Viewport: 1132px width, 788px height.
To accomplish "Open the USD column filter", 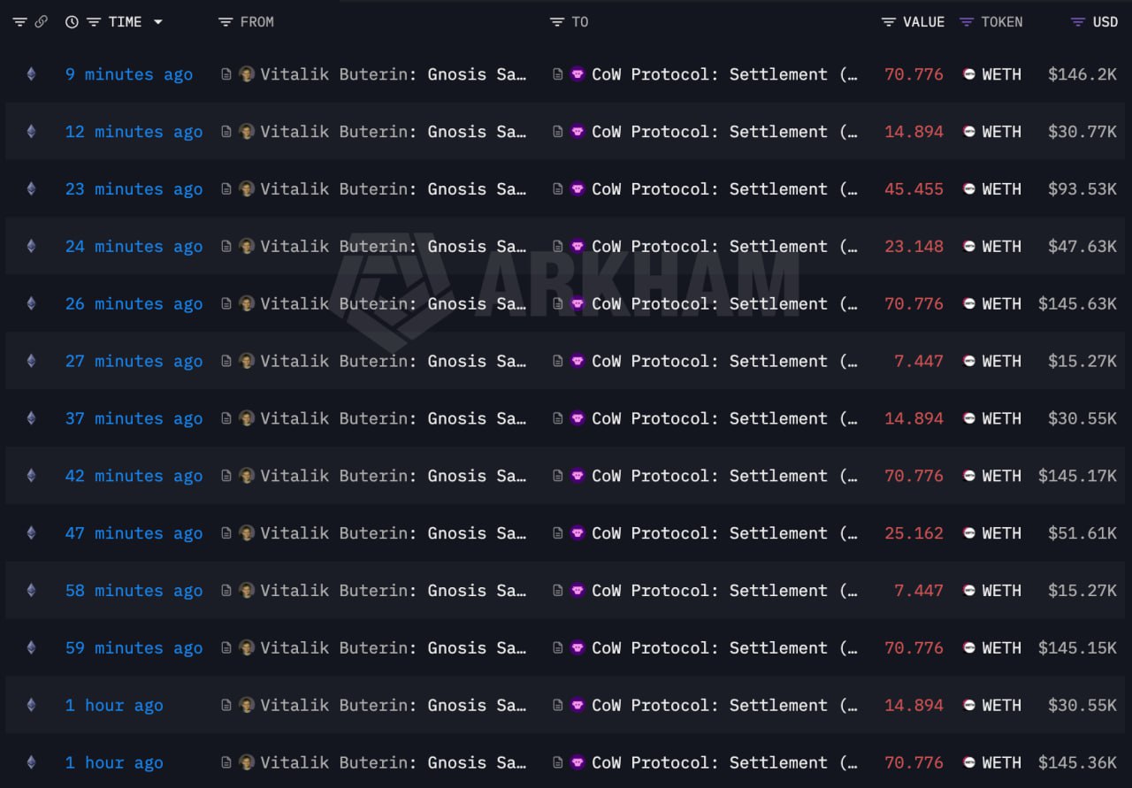I will [1077, 22].
